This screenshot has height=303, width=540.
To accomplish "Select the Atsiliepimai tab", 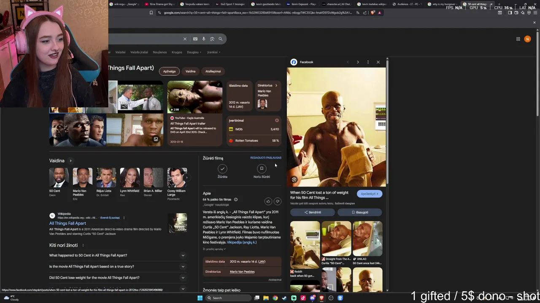I will tap(213, 71).
